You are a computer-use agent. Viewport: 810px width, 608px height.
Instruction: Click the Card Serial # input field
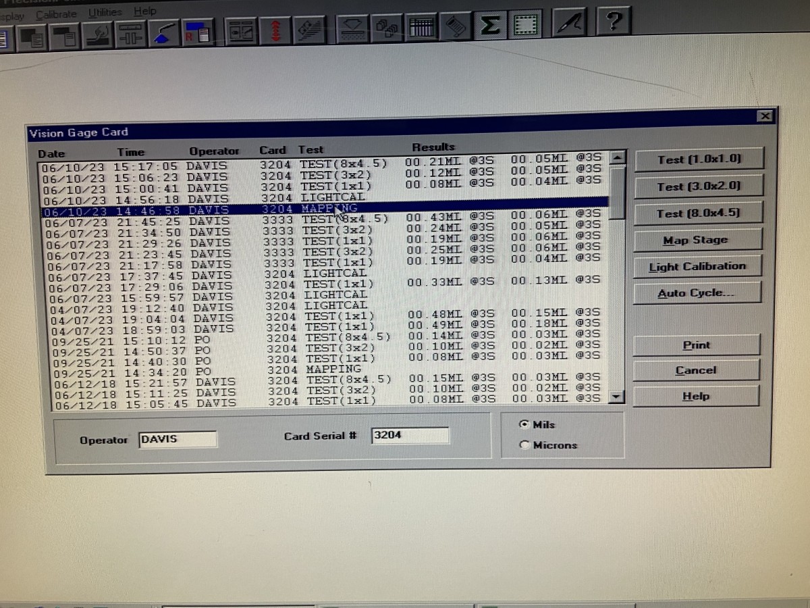pyautogui.click(x=410, y=436)
